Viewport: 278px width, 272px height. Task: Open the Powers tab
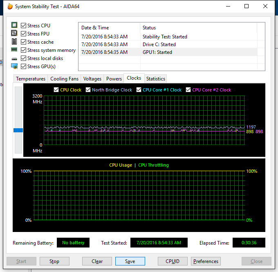tap(114, 79)
